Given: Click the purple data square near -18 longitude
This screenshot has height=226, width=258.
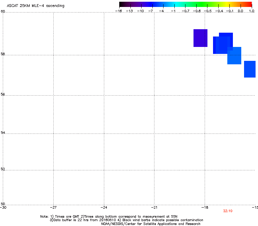Looking at the screenshot, I should click(x=200, y=38).
